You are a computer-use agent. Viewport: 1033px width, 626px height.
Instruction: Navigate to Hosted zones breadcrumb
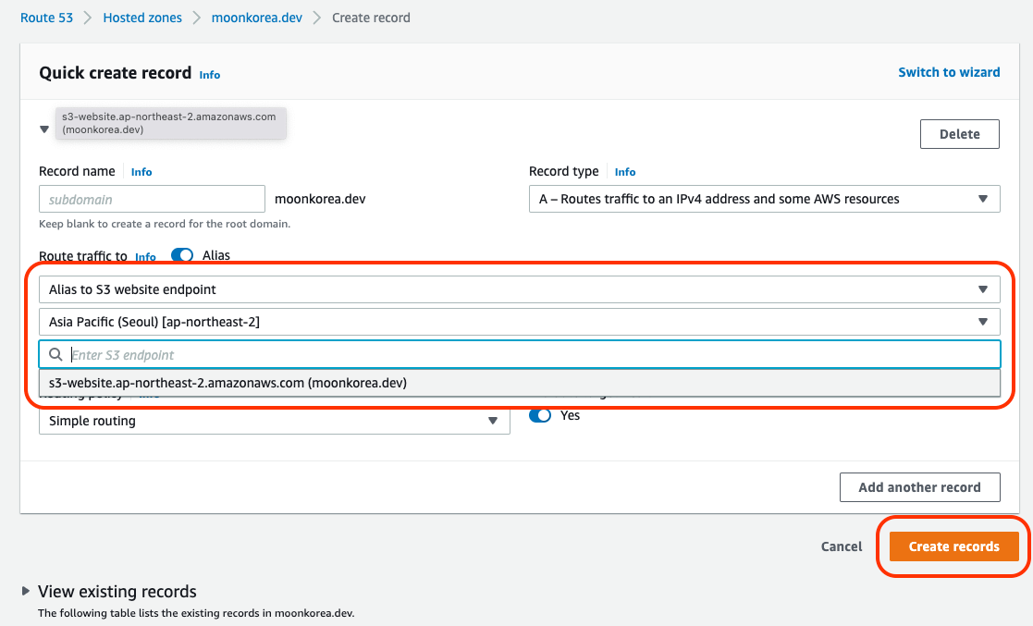click(x=142, y=18)
